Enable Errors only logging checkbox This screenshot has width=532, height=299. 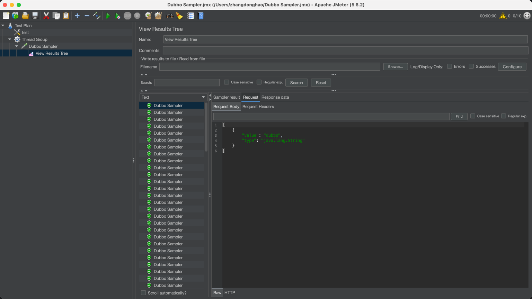450,66
